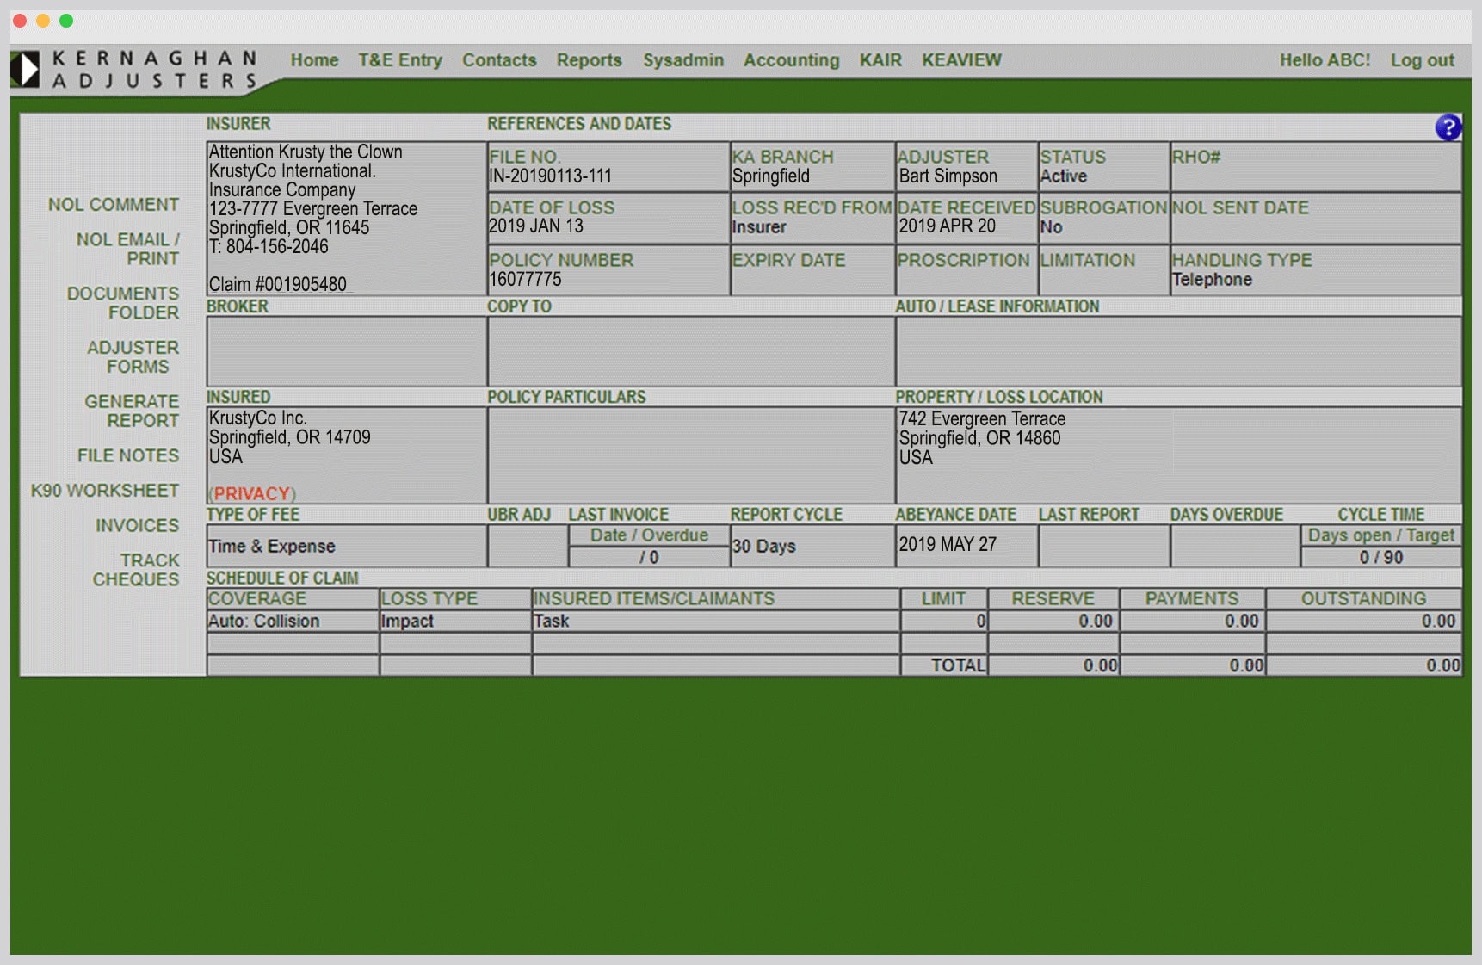This screenshot has height=965, width=1482.
Task: Click the Telephone handling type value
Action: click(x=1212, y=280)
